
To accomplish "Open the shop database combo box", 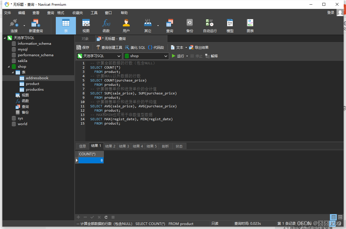I will point(146,56).
